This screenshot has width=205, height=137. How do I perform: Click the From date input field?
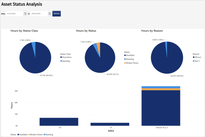[14, 14]
